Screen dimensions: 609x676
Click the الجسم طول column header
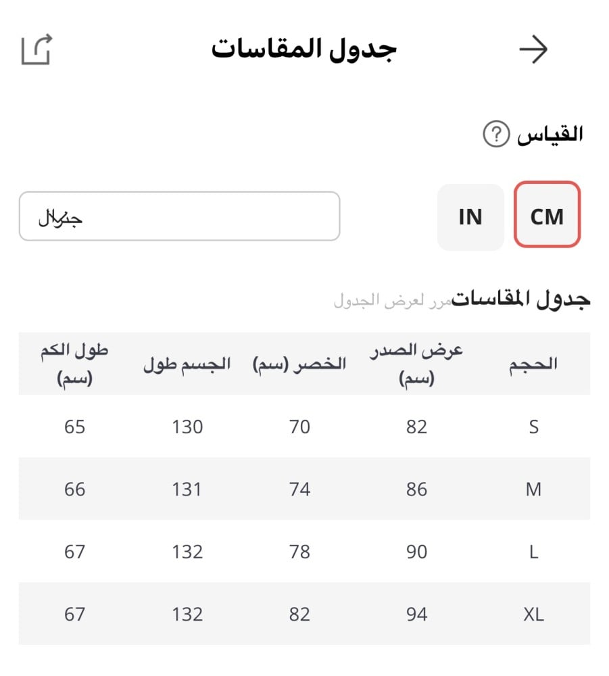pyautogui.click(x=187, y=364)
